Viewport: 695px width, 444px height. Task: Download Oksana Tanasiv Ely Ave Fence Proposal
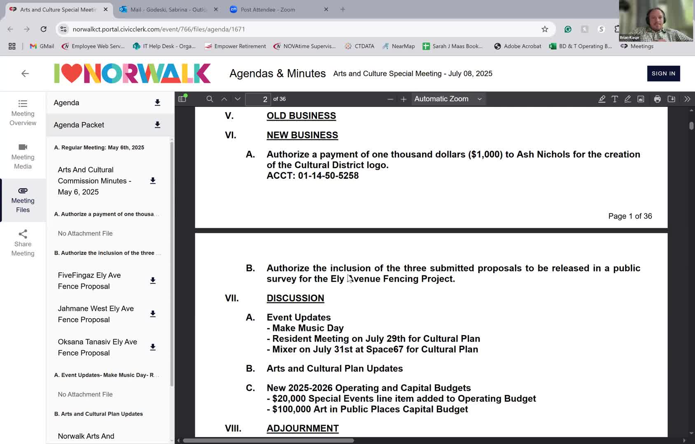tap(153, 347)
